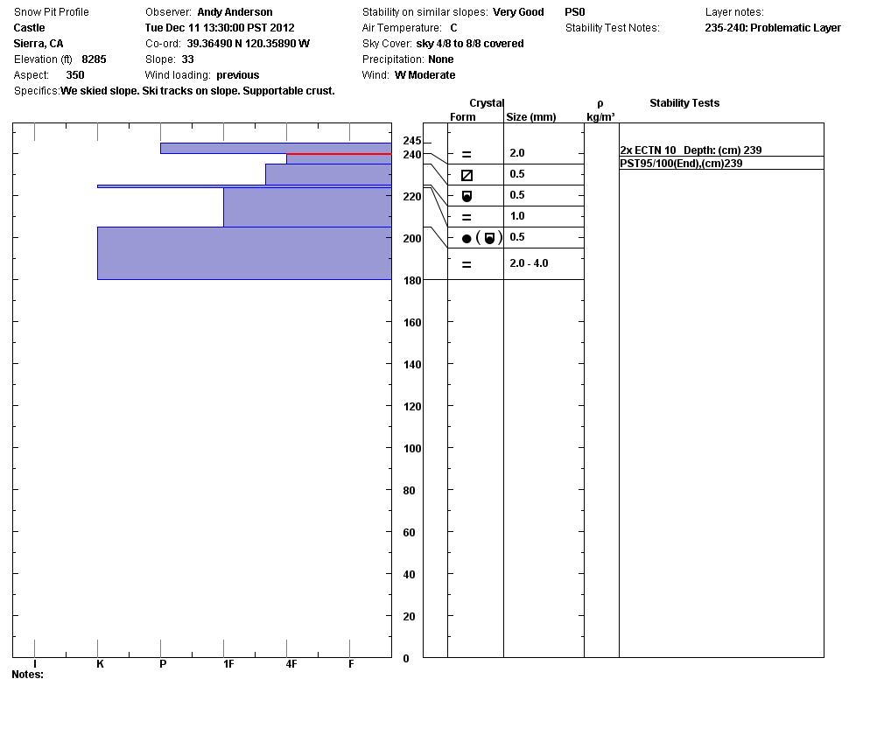Viewport: 870px width, 735px height.
Task: Click the 235-240: Problematic Layer note
Action: click(773, 28)
